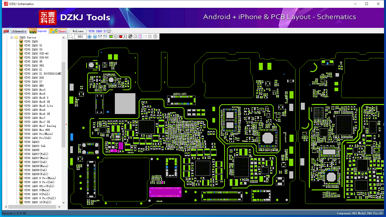
Task: Click the overlapping windows toolbar icon
Action: click(x=130, y=37)
